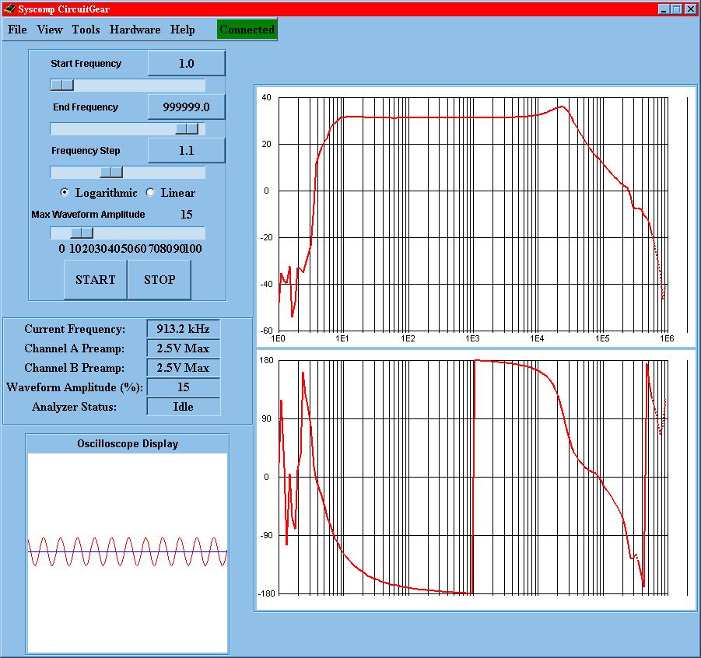
Task: Open the File menu
Action: tap(17, 30)
